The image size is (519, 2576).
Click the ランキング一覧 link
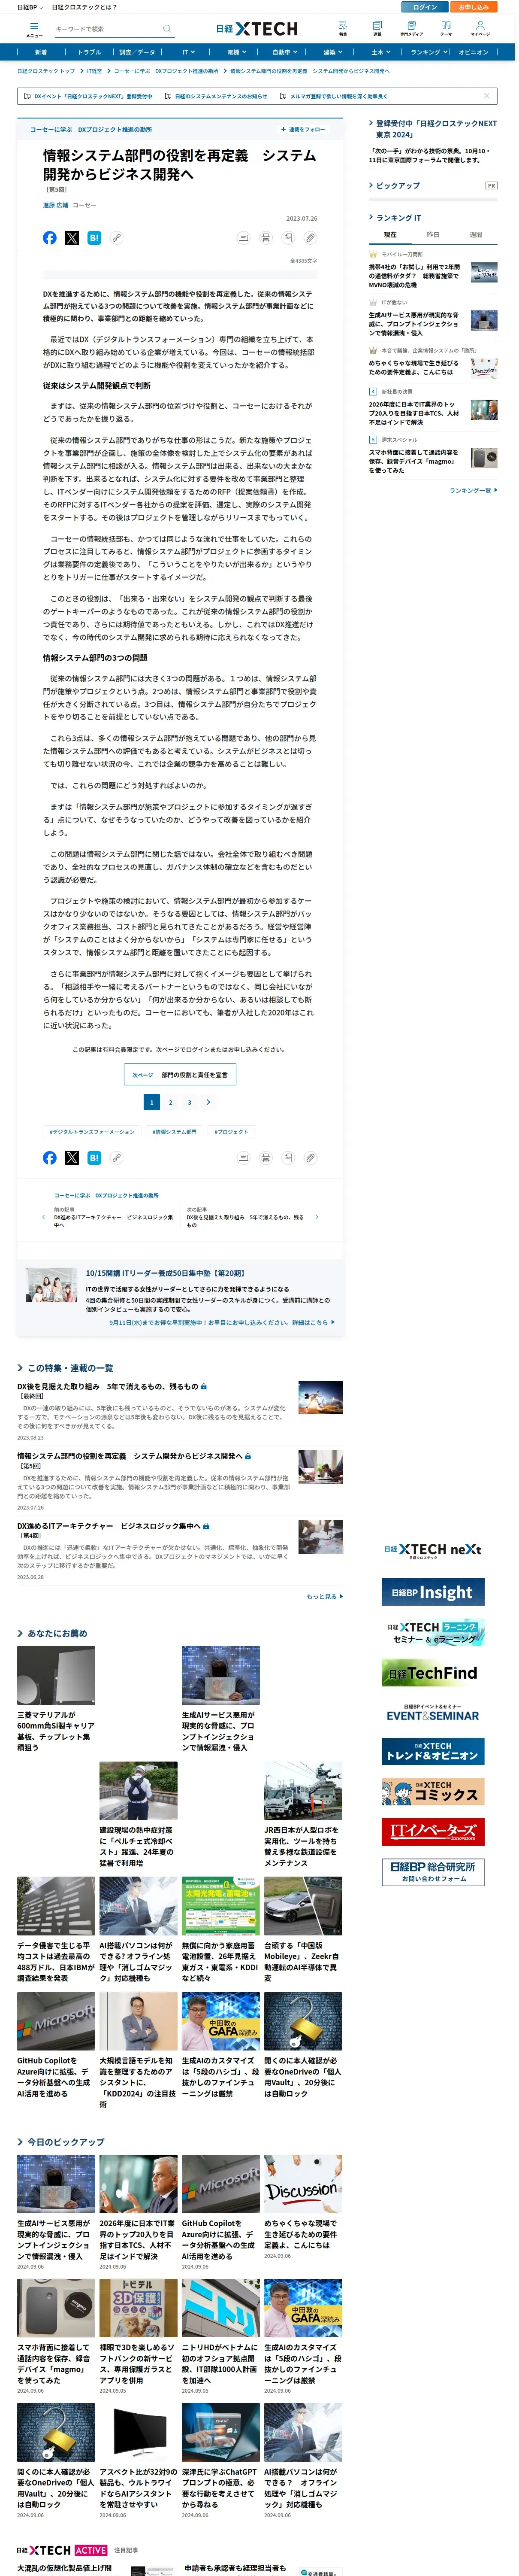[473, 491]
